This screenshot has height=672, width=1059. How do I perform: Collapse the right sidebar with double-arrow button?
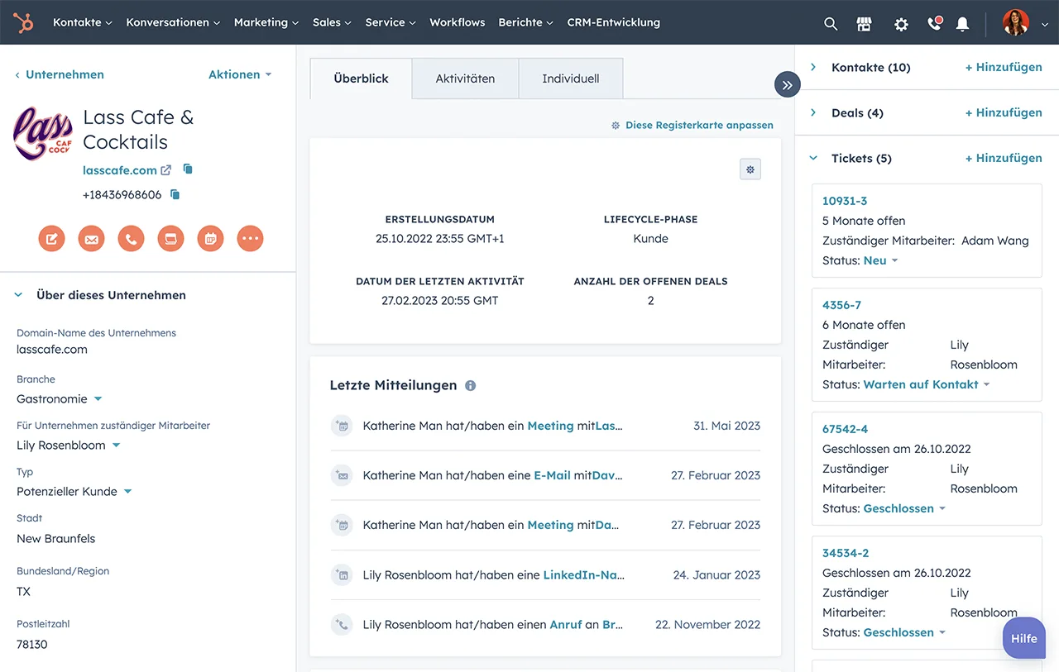(x=788, y=84)
